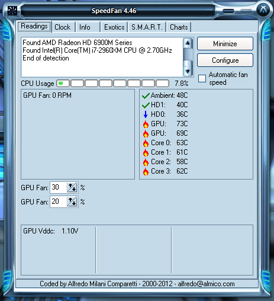
Task: Click the 'Found AMD Radeon HD 6900M Series' log line
Action: 78,43
